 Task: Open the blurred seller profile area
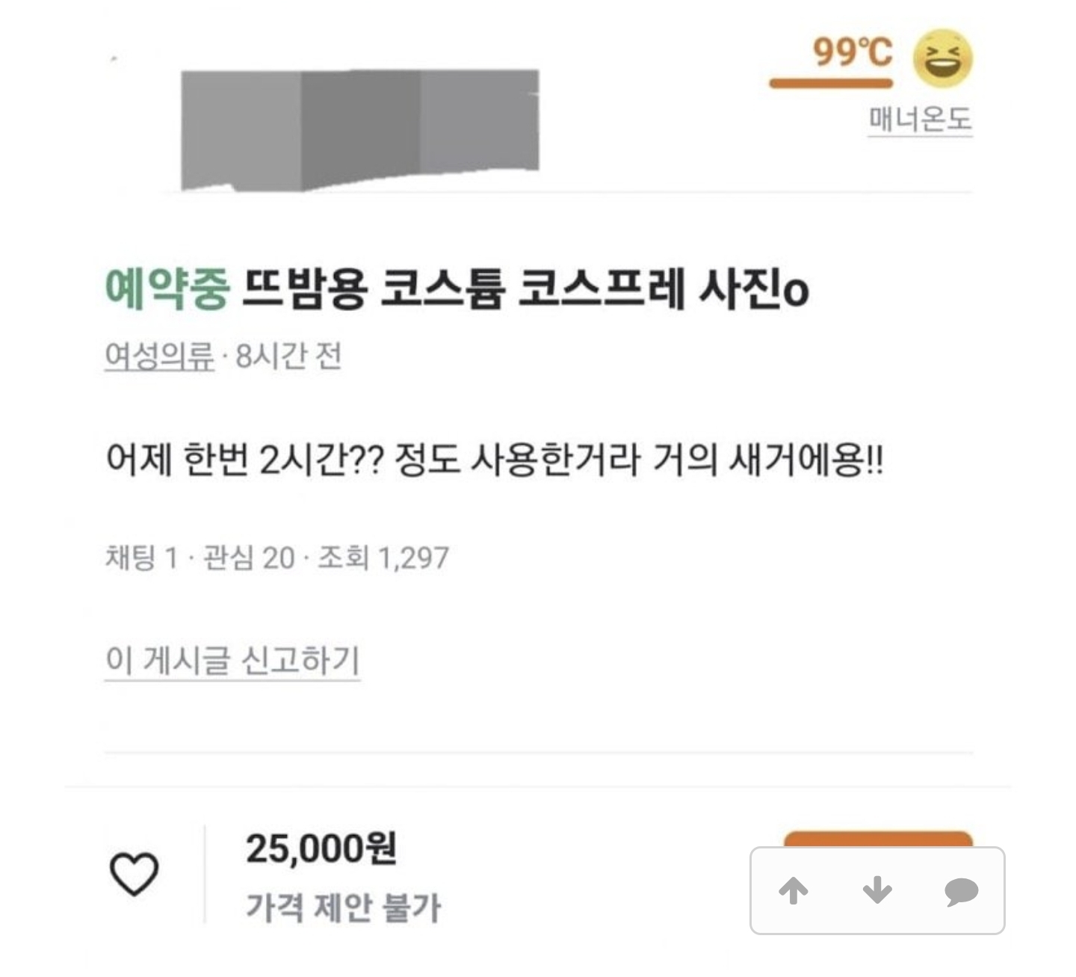pos(359,130)
